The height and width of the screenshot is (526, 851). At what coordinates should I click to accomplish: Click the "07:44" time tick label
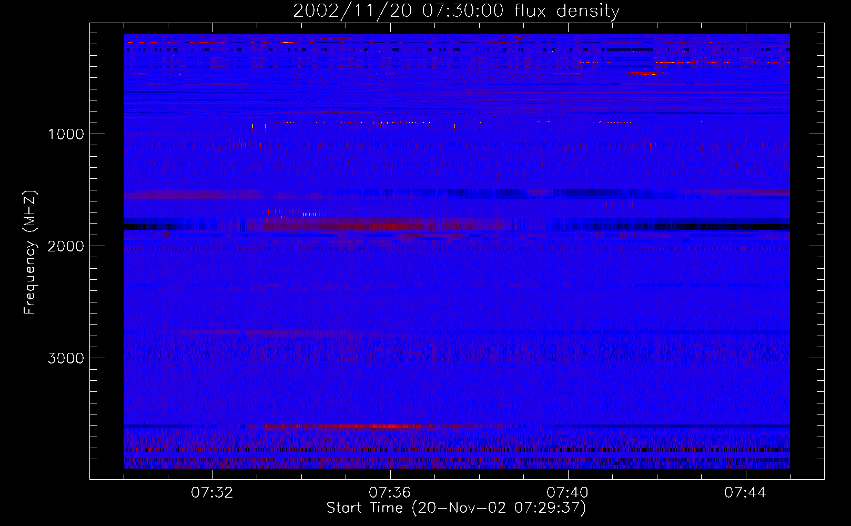coord(745,493)
